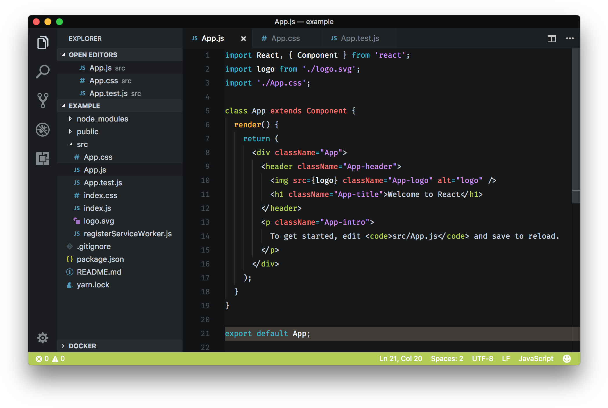608x408 pixels.
Task: Click the Settings gear icon
Action: pyautogui.click(x=43, y=338)
